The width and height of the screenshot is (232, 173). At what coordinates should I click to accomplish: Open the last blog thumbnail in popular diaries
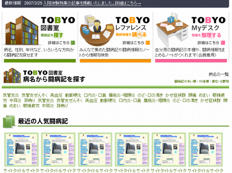(x=205, y=150)
